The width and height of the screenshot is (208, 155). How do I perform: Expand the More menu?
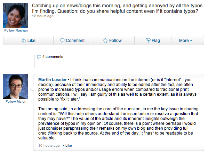click(188, 41)
